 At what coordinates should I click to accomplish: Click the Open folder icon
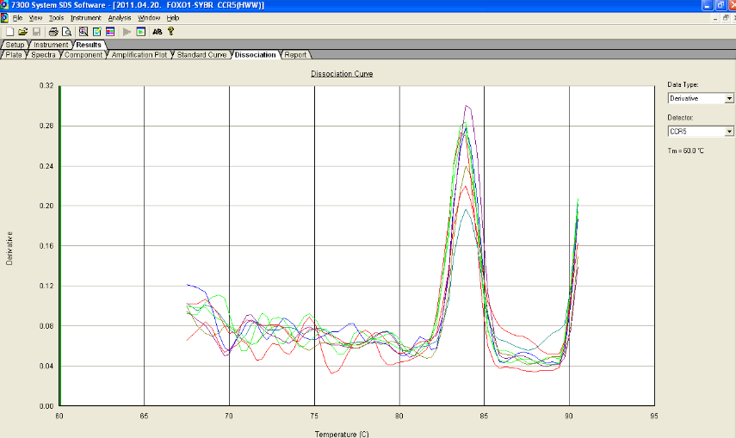click(22, 31)
